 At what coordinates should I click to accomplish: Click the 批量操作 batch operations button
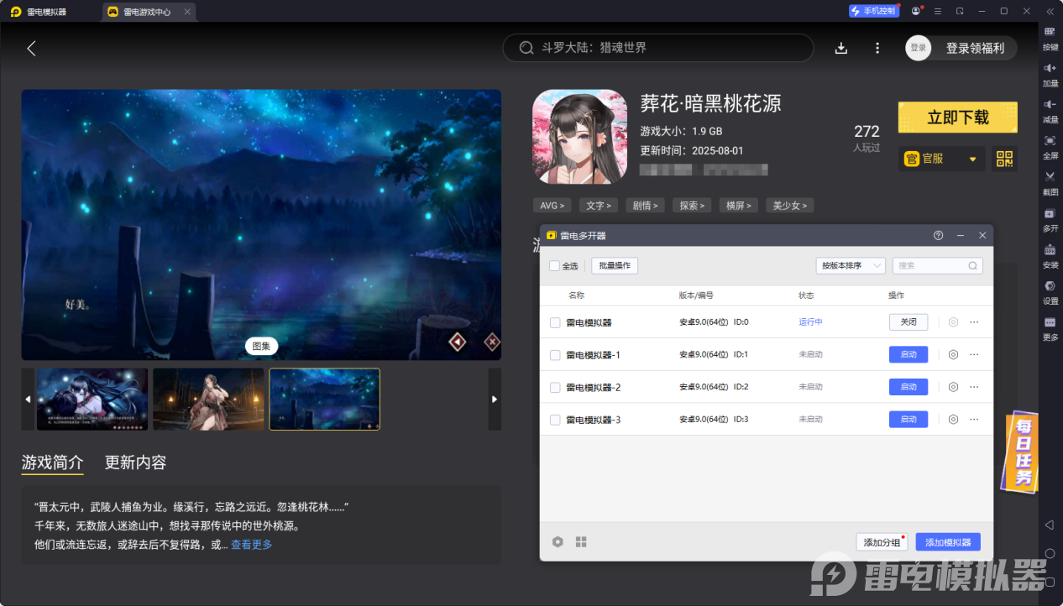point(615,265)
